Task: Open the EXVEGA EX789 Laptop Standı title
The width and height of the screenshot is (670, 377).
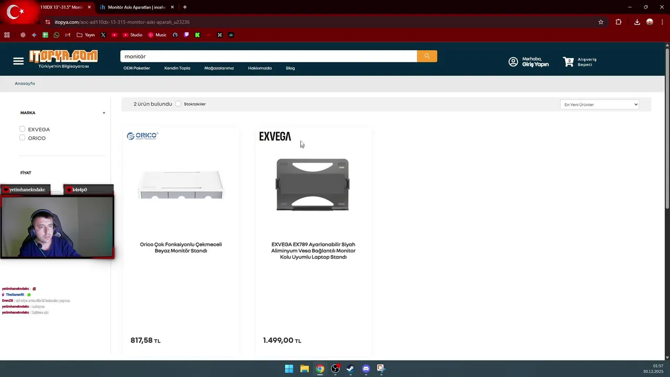Action: [313, 251]
